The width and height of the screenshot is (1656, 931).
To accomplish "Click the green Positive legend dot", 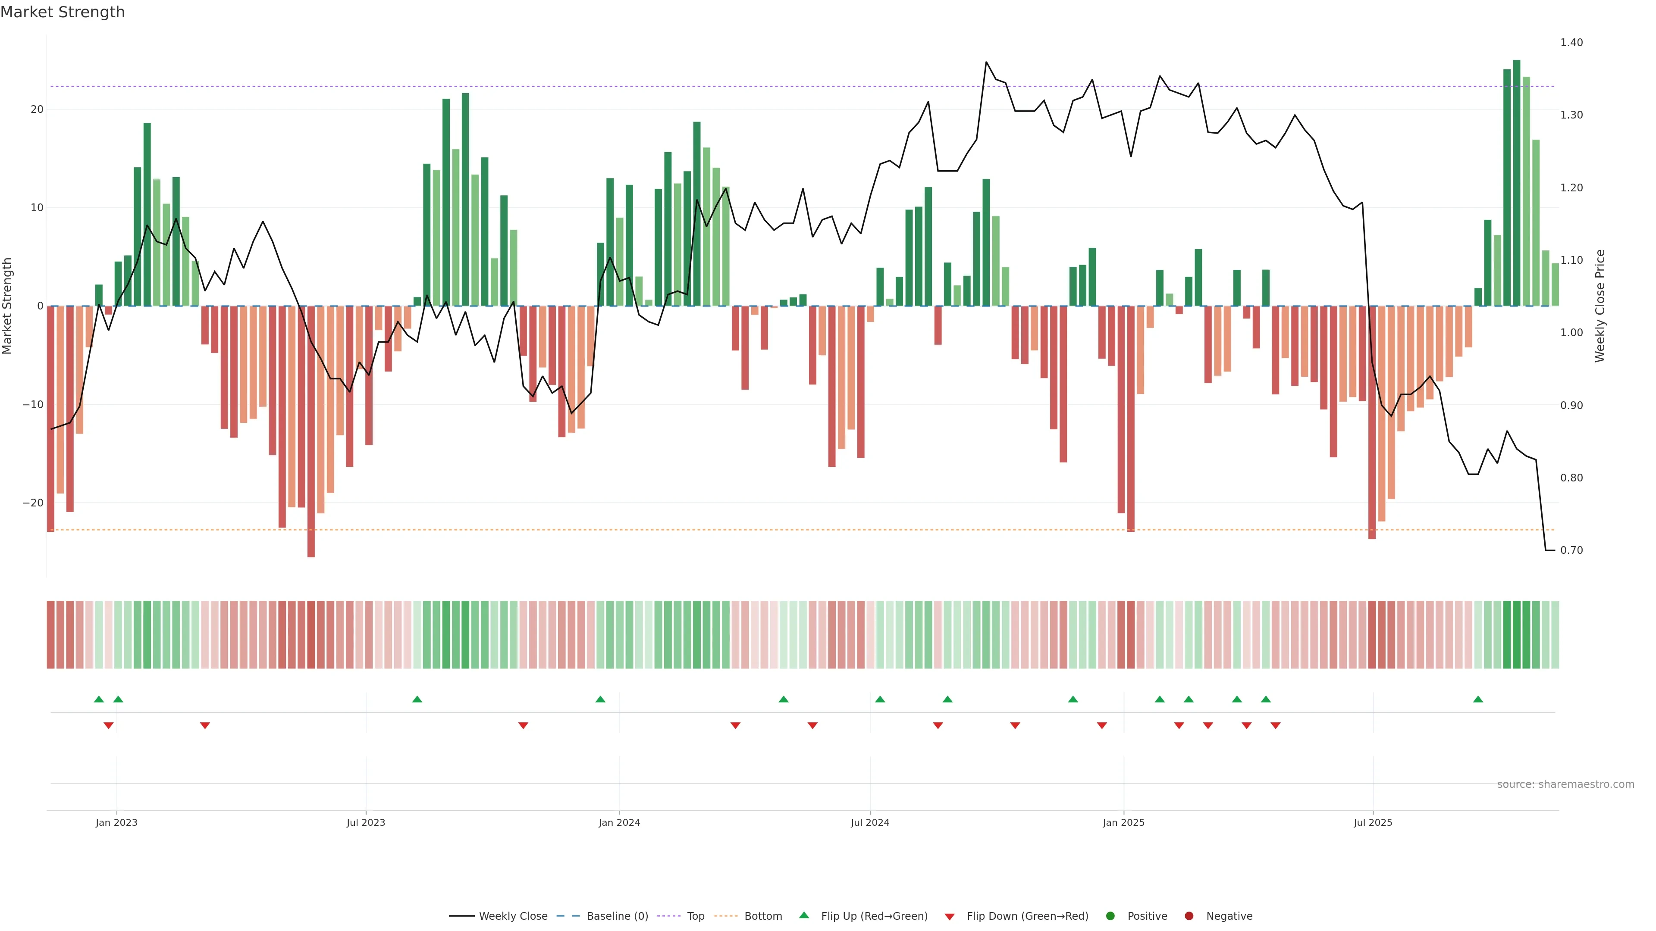I will tap(1110, 915).
